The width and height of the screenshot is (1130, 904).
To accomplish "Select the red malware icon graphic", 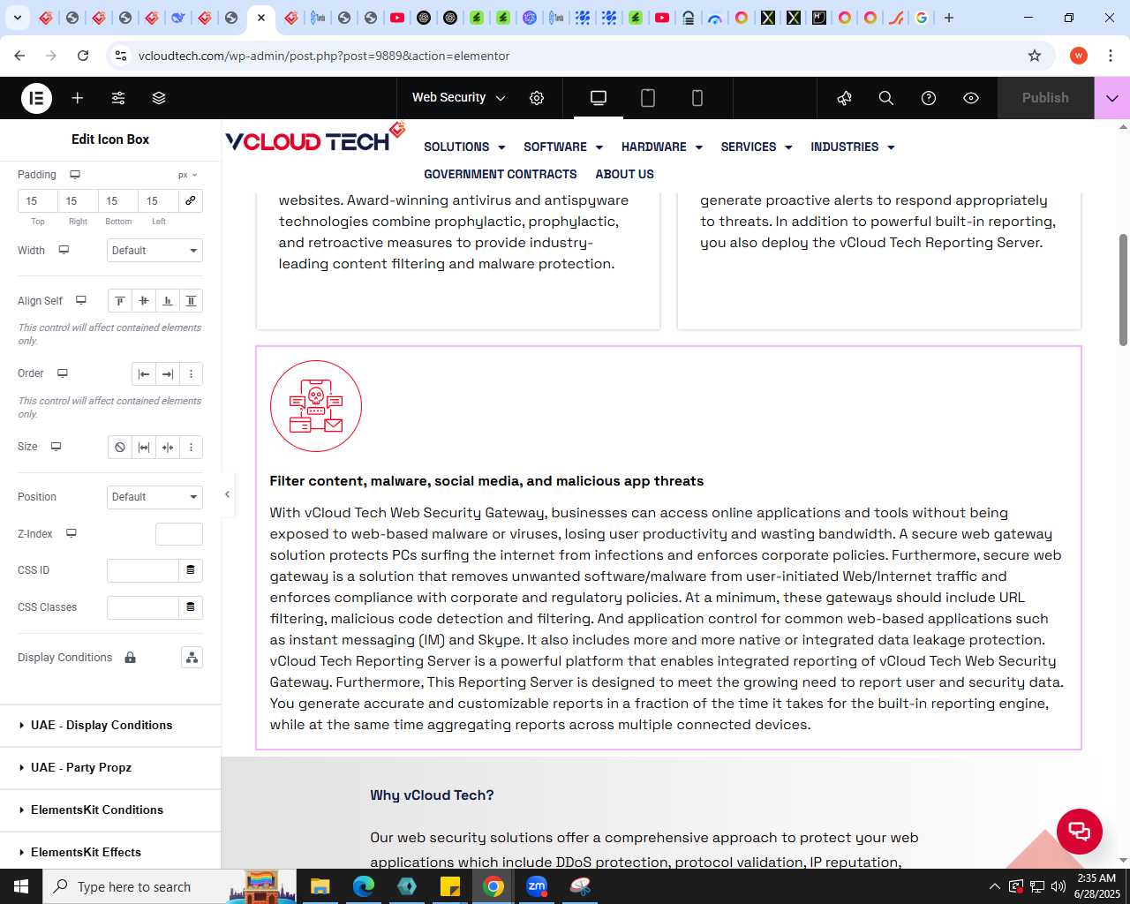I will pyautogui.click(x=316, y=406).
